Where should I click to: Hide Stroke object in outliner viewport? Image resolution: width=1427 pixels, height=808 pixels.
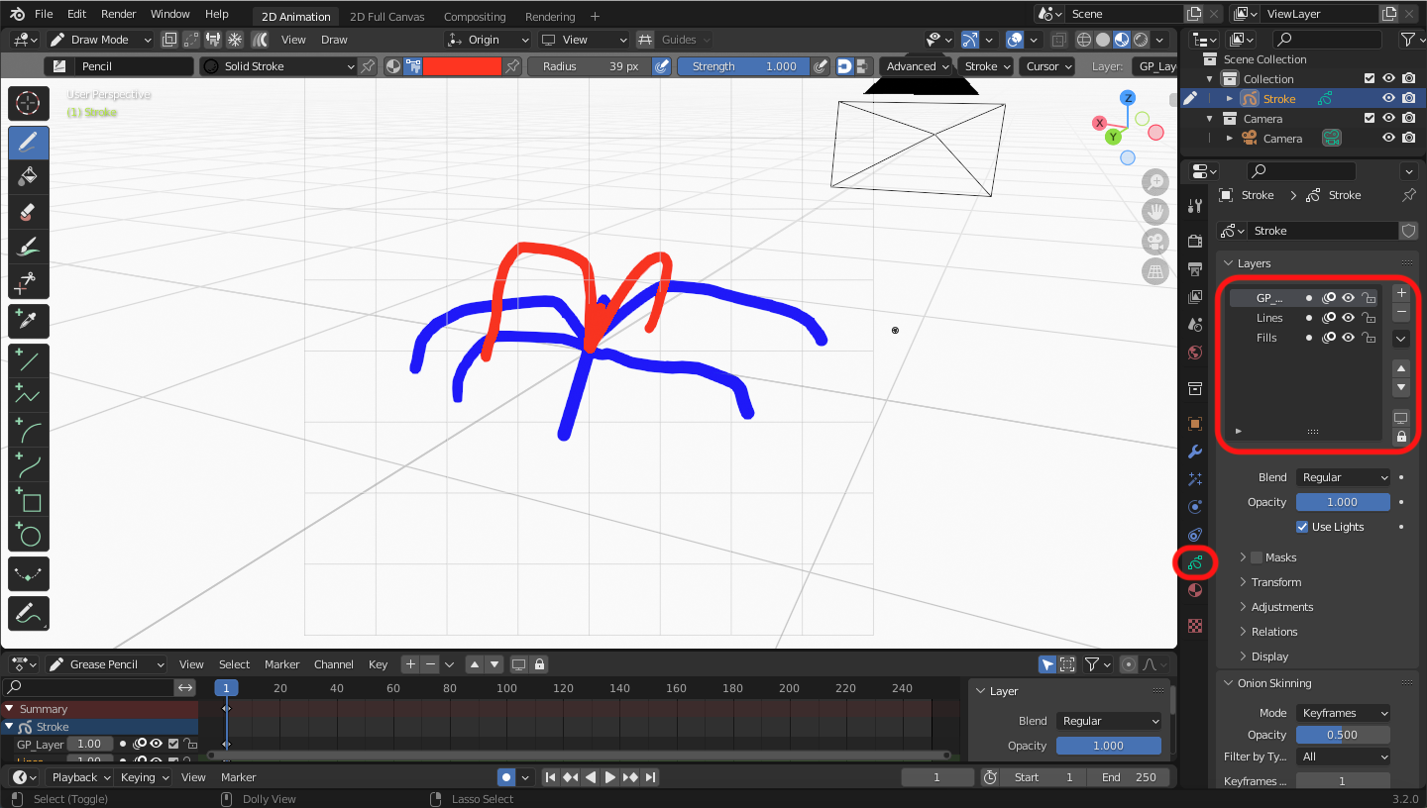click(x=1388, y=99)
